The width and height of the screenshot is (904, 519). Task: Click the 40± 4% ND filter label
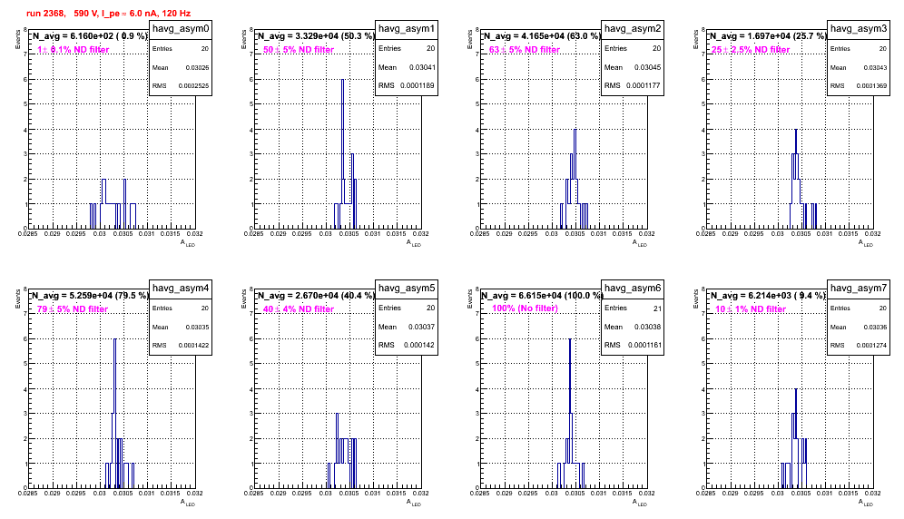click(x=299, y=309)
